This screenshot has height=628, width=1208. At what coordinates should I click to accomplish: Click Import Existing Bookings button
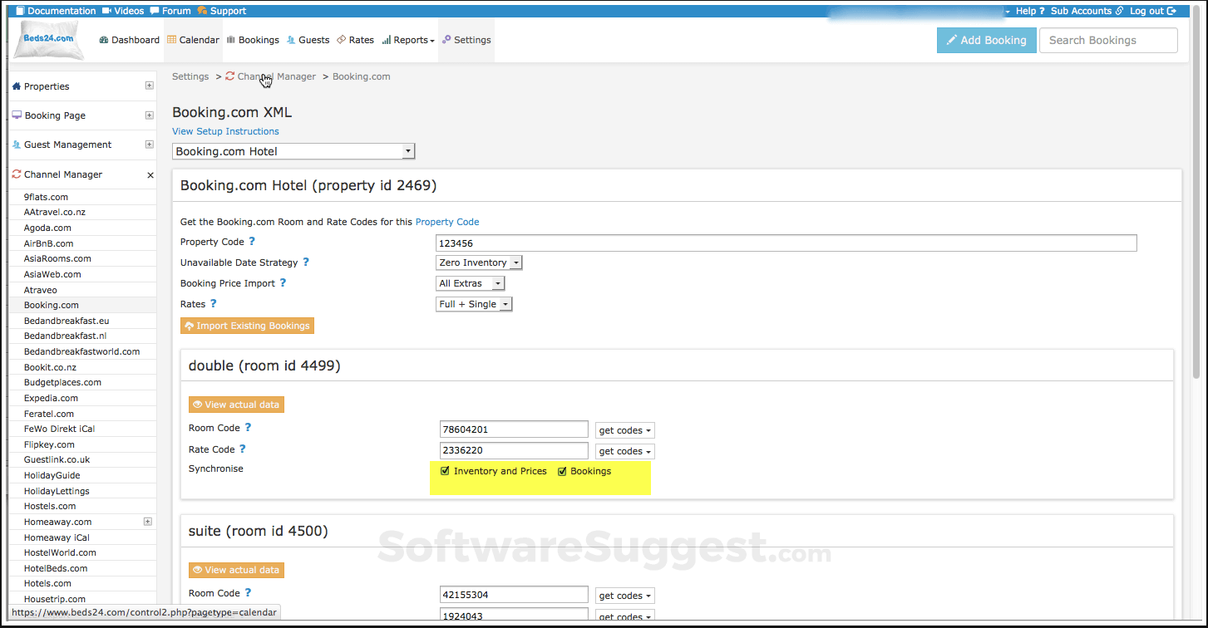[x=247, y=326]
